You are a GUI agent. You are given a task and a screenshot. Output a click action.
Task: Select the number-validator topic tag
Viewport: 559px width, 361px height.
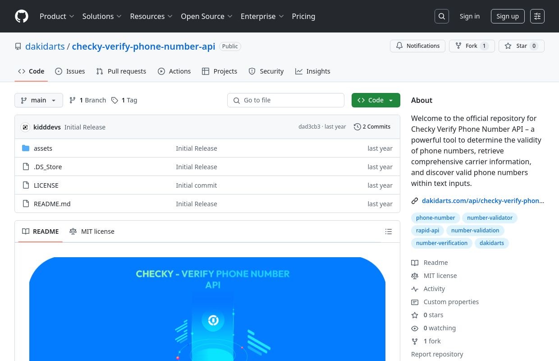coord(490,218)
